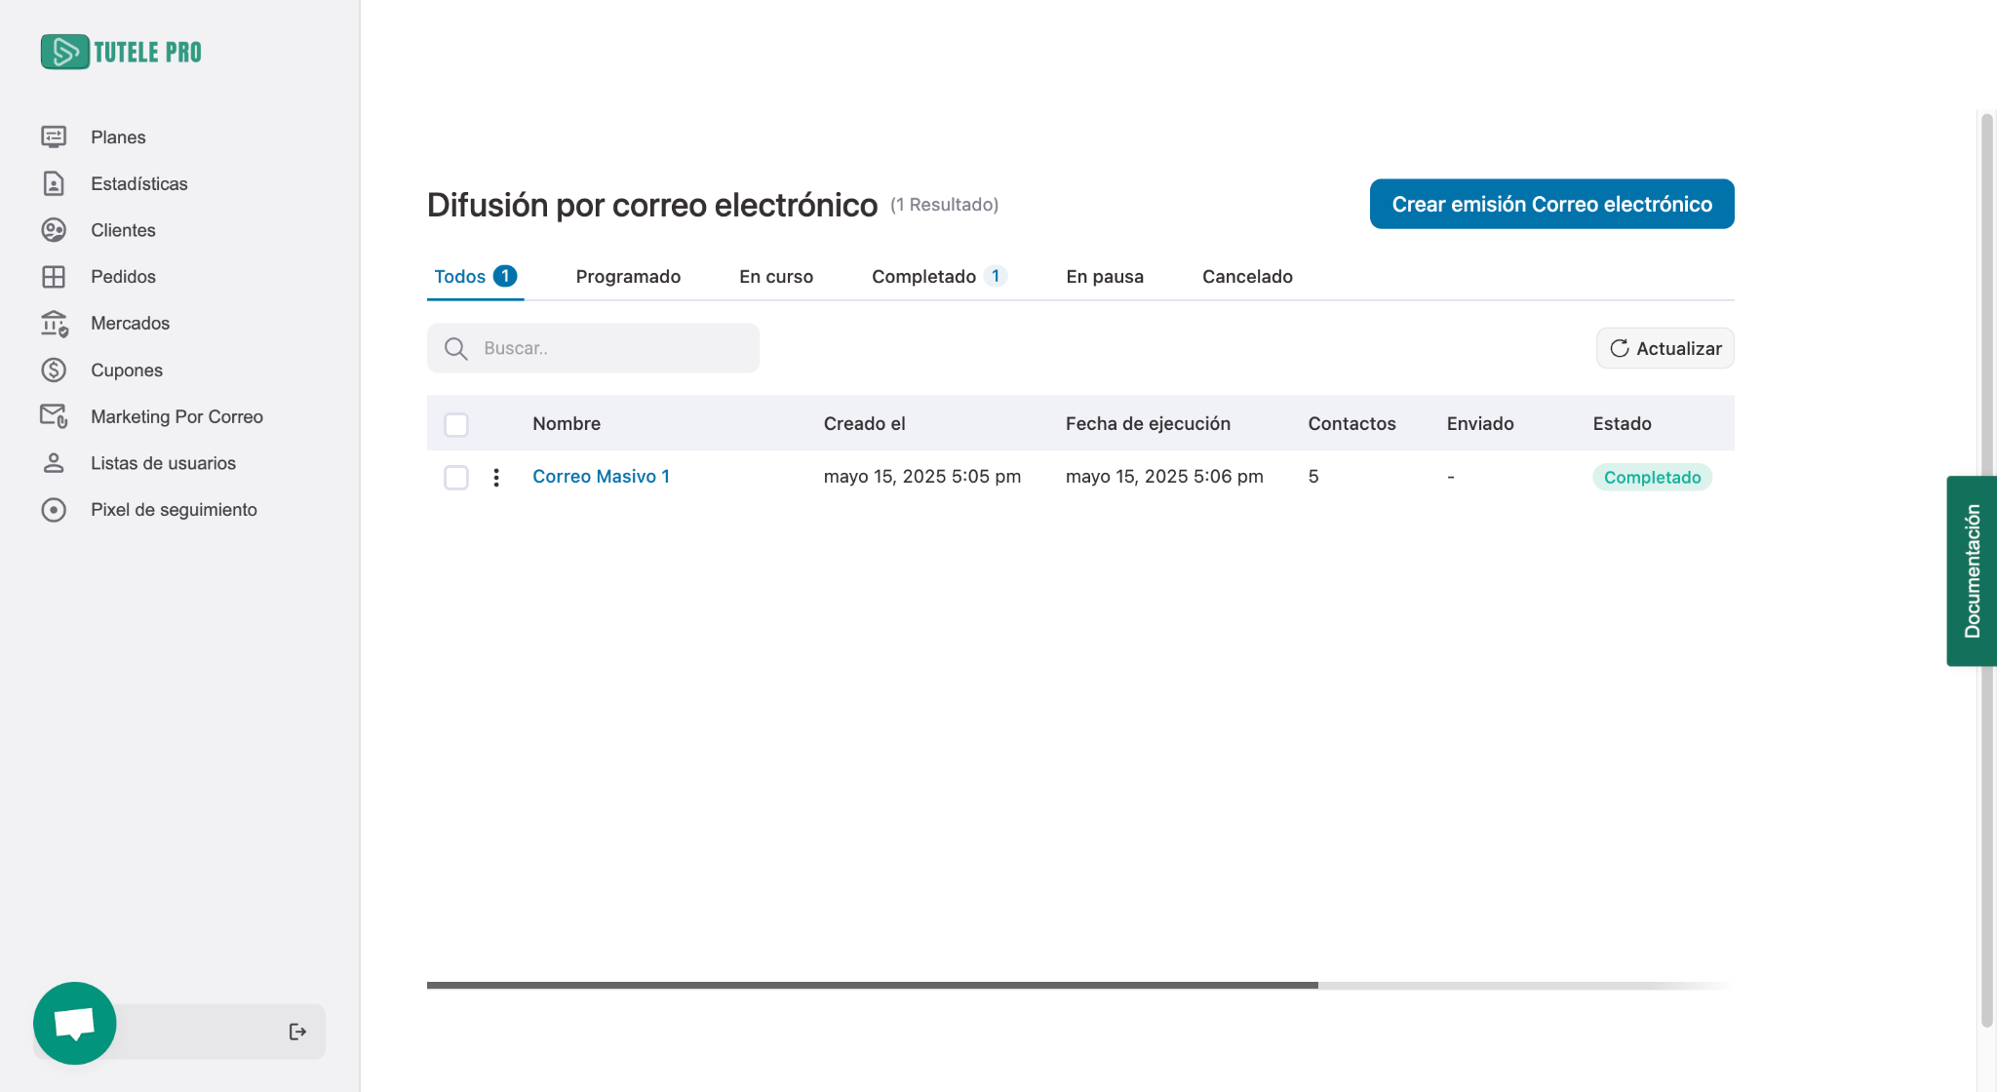
Task: Check the box for Correo Masivo 1 row
Action: [455, 477]
